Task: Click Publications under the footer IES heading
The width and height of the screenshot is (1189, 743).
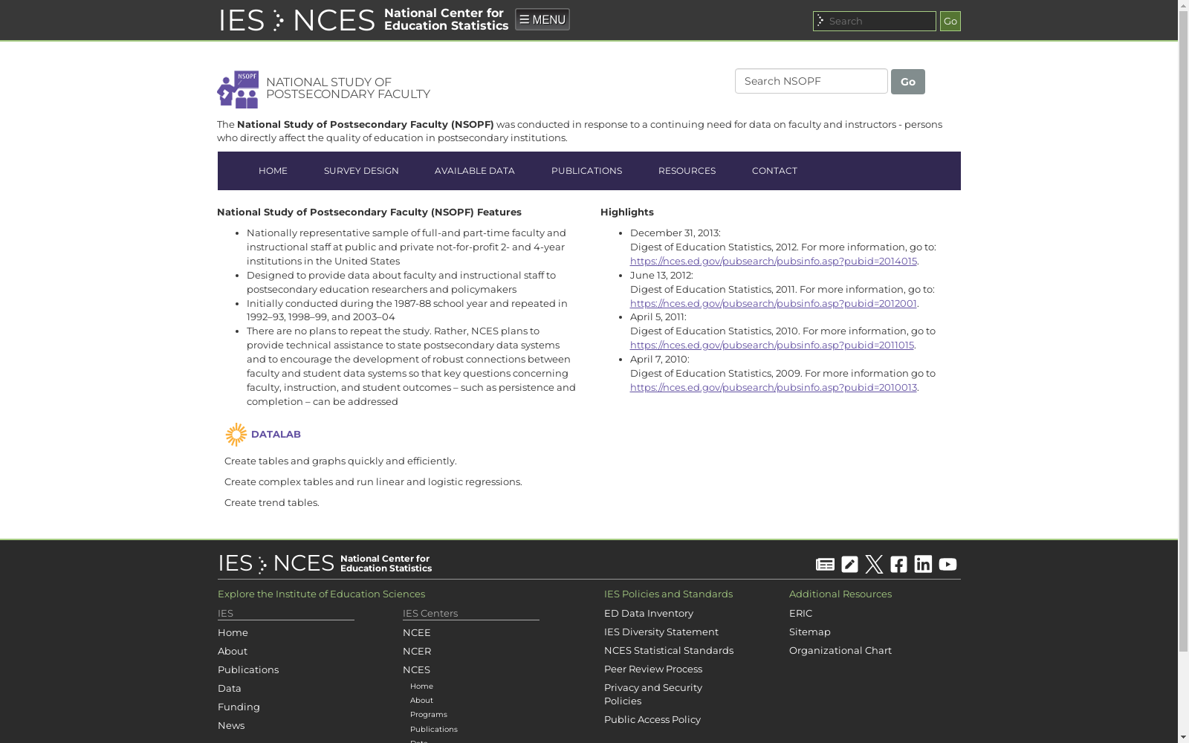Action: (248, 669)
